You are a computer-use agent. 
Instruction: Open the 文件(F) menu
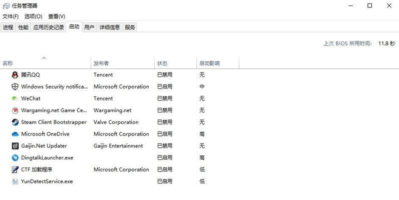coord(11,16)
